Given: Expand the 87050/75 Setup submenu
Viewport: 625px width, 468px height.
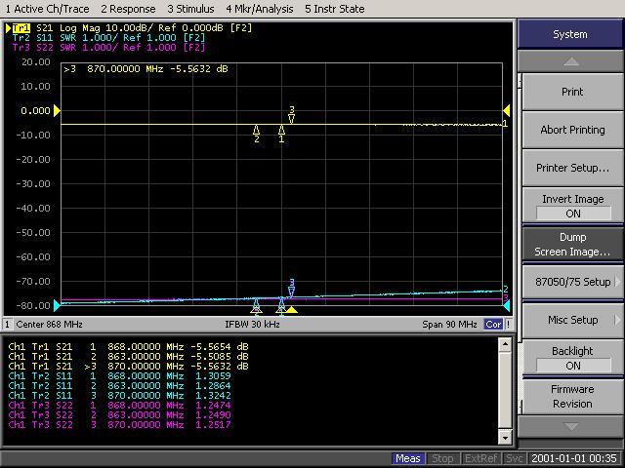Looking at the screenshot, I should 572,282.
